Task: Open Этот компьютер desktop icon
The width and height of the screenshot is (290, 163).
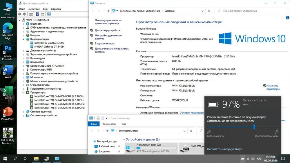Action: (8, 11)
